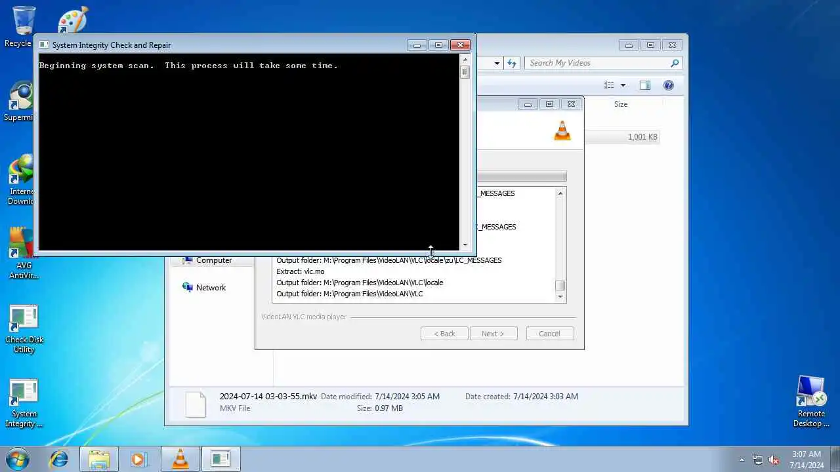The image size is (840, 472).
Task: Maximize the My Videos Explorer window
Action: click(650, 45)
